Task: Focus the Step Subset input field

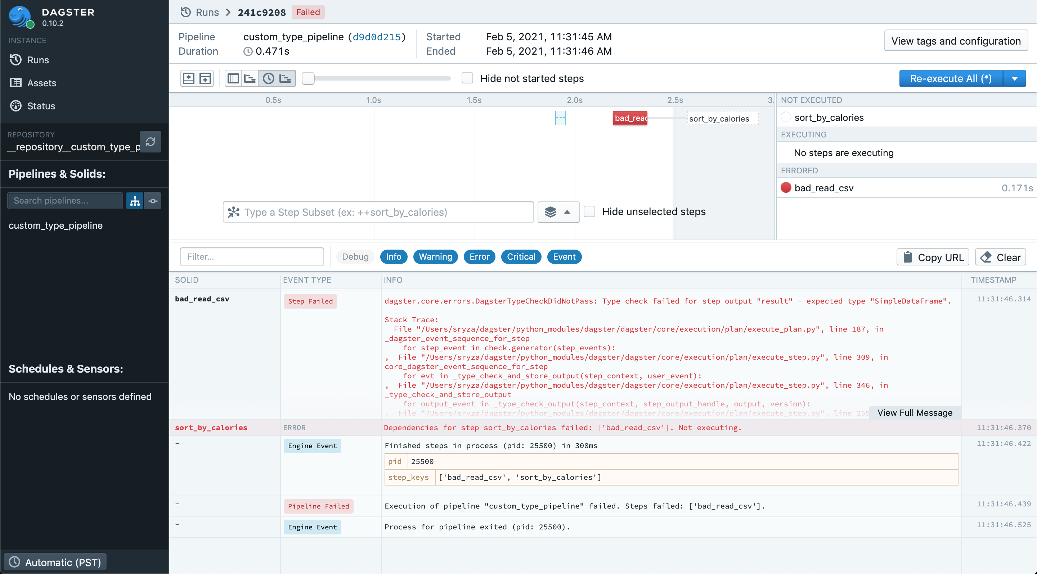Action: coord(378,212)
